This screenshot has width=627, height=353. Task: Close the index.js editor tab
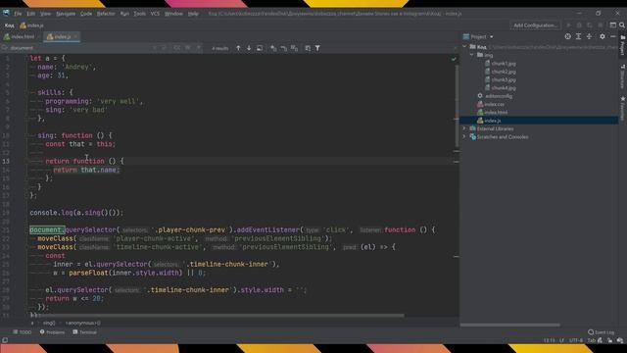coord(75,37)
